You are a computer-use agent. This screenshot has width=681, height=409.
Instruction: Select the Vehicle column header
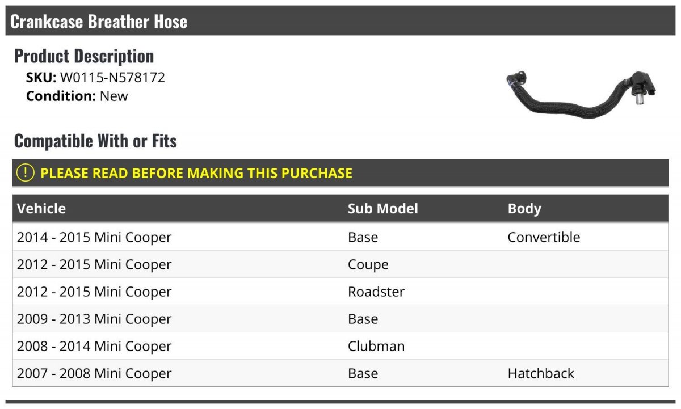tap(41, 208)
